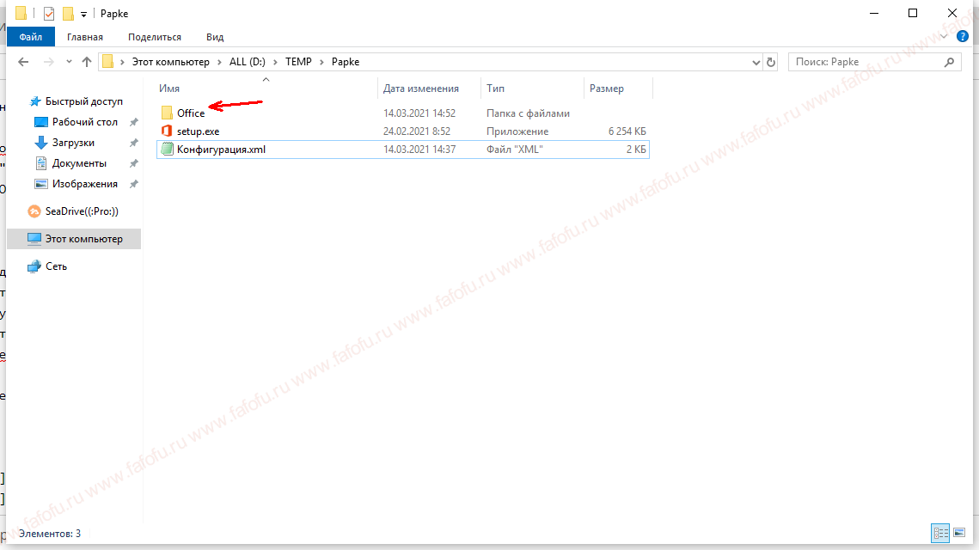979x550 pixels.
Task: Select ALL (D:) in address breadcrumb
Action: pyautogui.click(x=248, y=62)
